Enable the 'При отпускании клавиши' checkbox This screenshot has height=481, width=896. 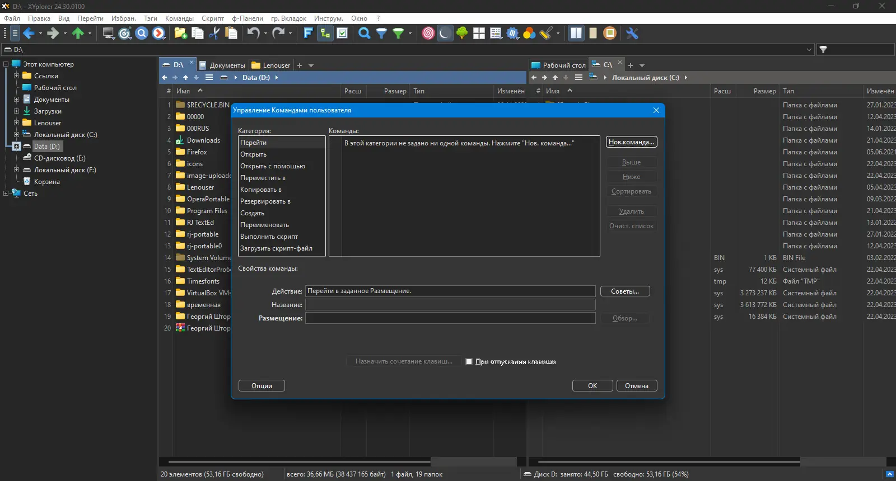point(469,362)
